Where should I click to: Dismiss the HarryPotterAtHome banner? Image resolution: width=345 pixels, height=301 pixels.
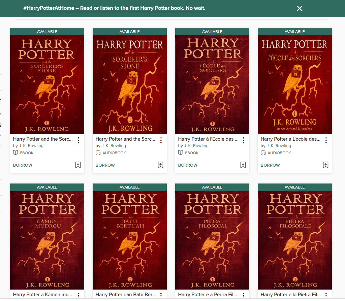(300, 8)
